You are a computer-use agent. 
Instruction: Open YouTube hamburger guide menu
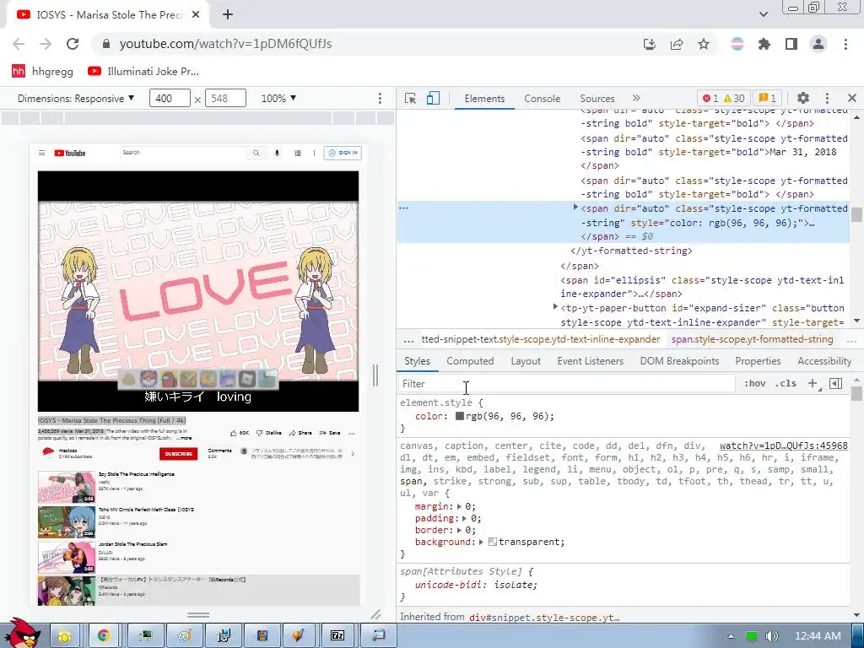(x=42, y=153)
